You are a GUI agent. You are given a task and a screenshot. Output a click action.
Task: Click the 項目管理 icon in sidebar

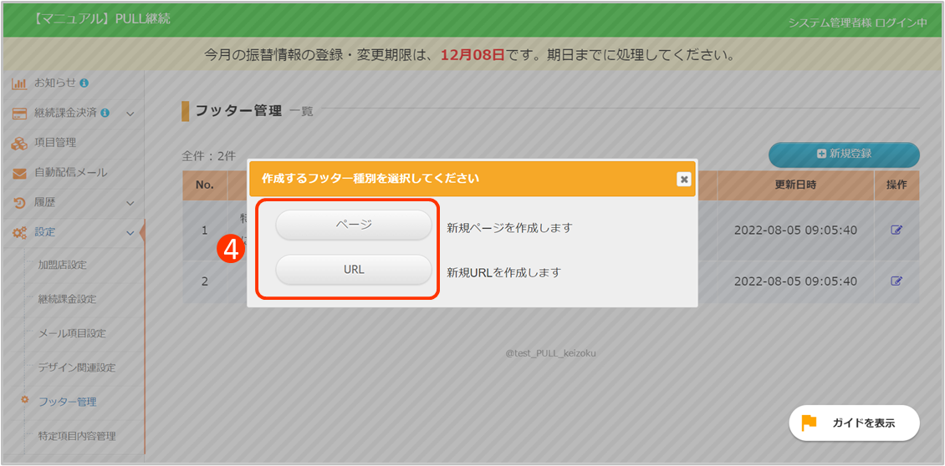pos(19,143)
